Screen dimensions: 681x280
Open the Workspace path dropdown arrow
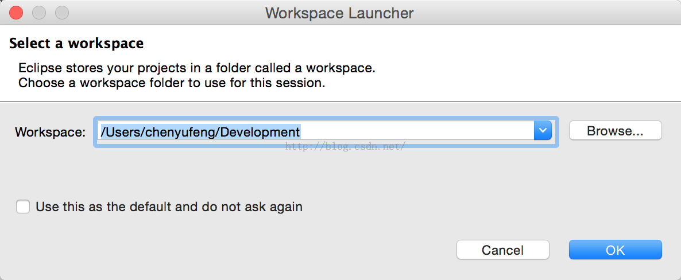(543, 131)
